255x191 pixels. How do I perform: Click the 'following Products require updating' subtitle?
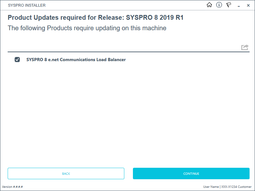tap(87, 28)
